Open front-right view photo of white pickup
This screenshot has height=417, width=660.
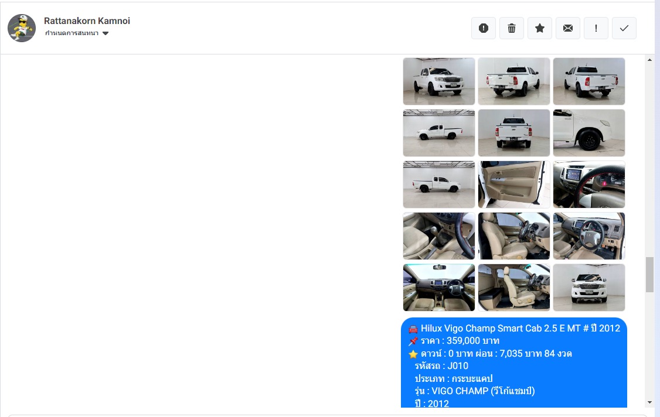[439, 81]
